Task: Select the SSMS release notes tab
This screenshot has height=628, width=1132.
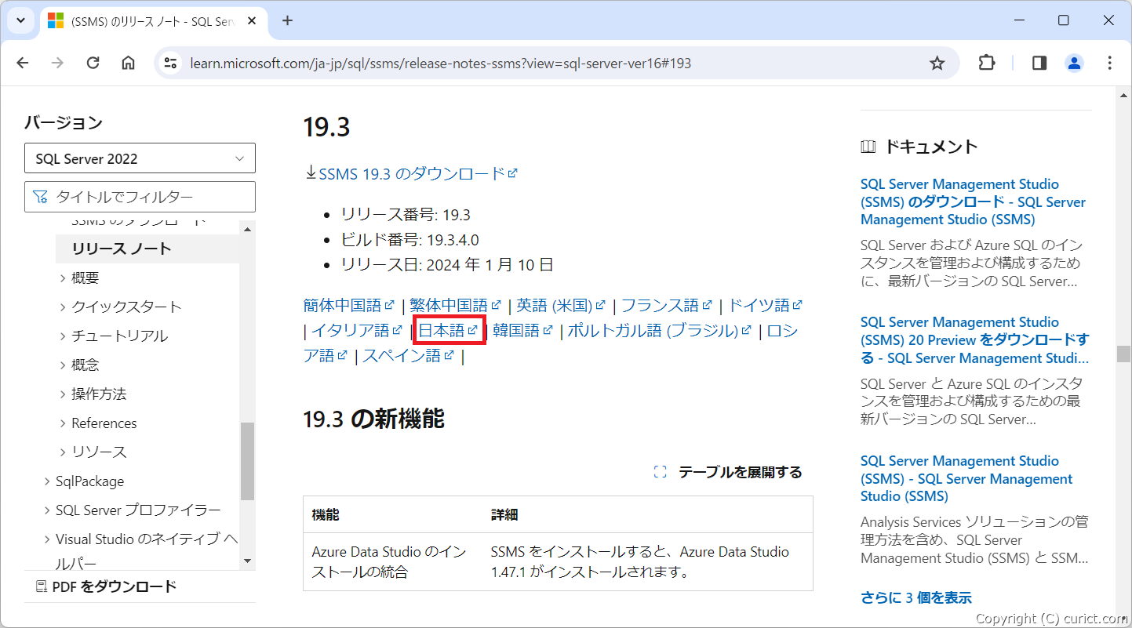Action: (154, 22)
